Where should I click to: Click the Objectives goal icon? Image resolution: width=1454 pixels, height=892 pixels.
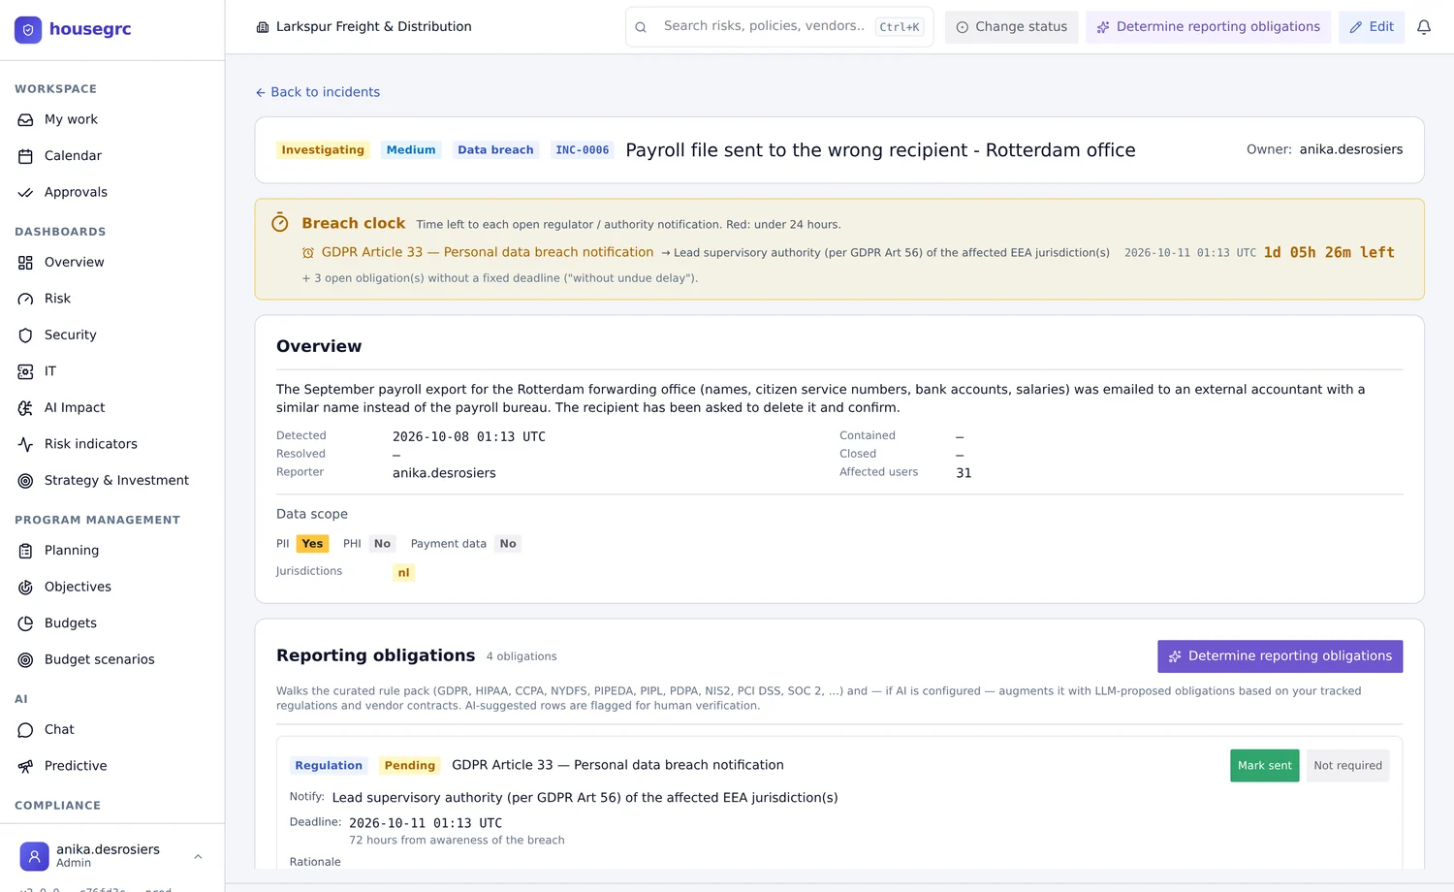point(25,588)
